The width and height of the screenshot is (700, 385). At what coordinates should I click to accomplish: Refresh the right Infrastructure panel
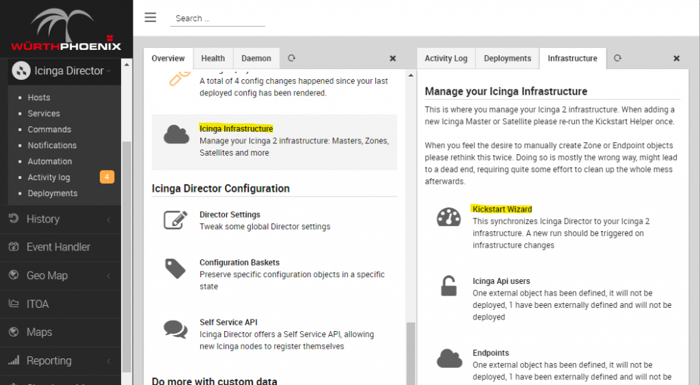click(x=617, y=59)
